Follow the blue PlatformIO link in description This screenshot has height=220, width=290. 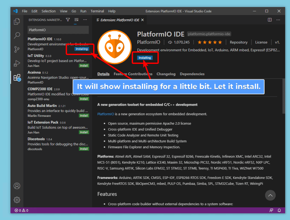coord(106,114)
